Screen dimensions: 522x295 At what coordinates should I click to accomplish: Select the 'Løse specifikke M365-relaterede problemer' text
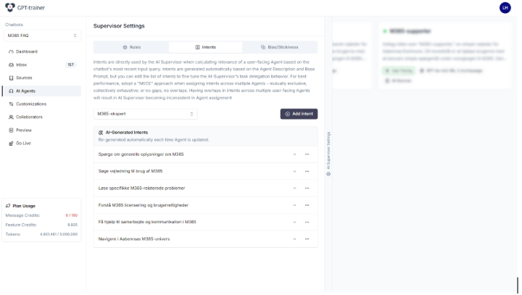click(x=141, y=188)
